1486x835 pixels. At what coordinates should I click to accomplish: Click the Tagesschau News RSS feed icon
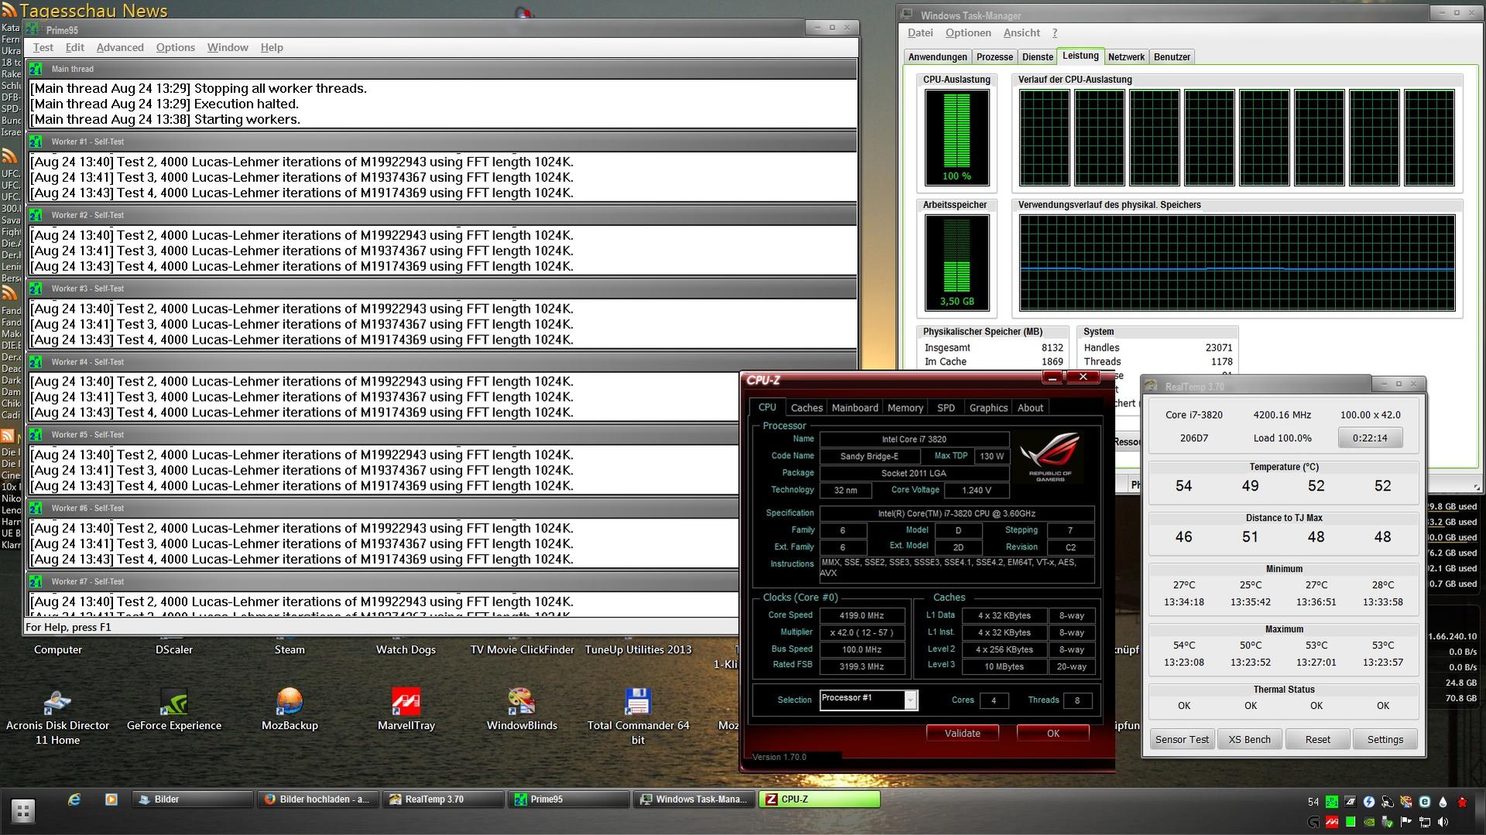[9, 11]
